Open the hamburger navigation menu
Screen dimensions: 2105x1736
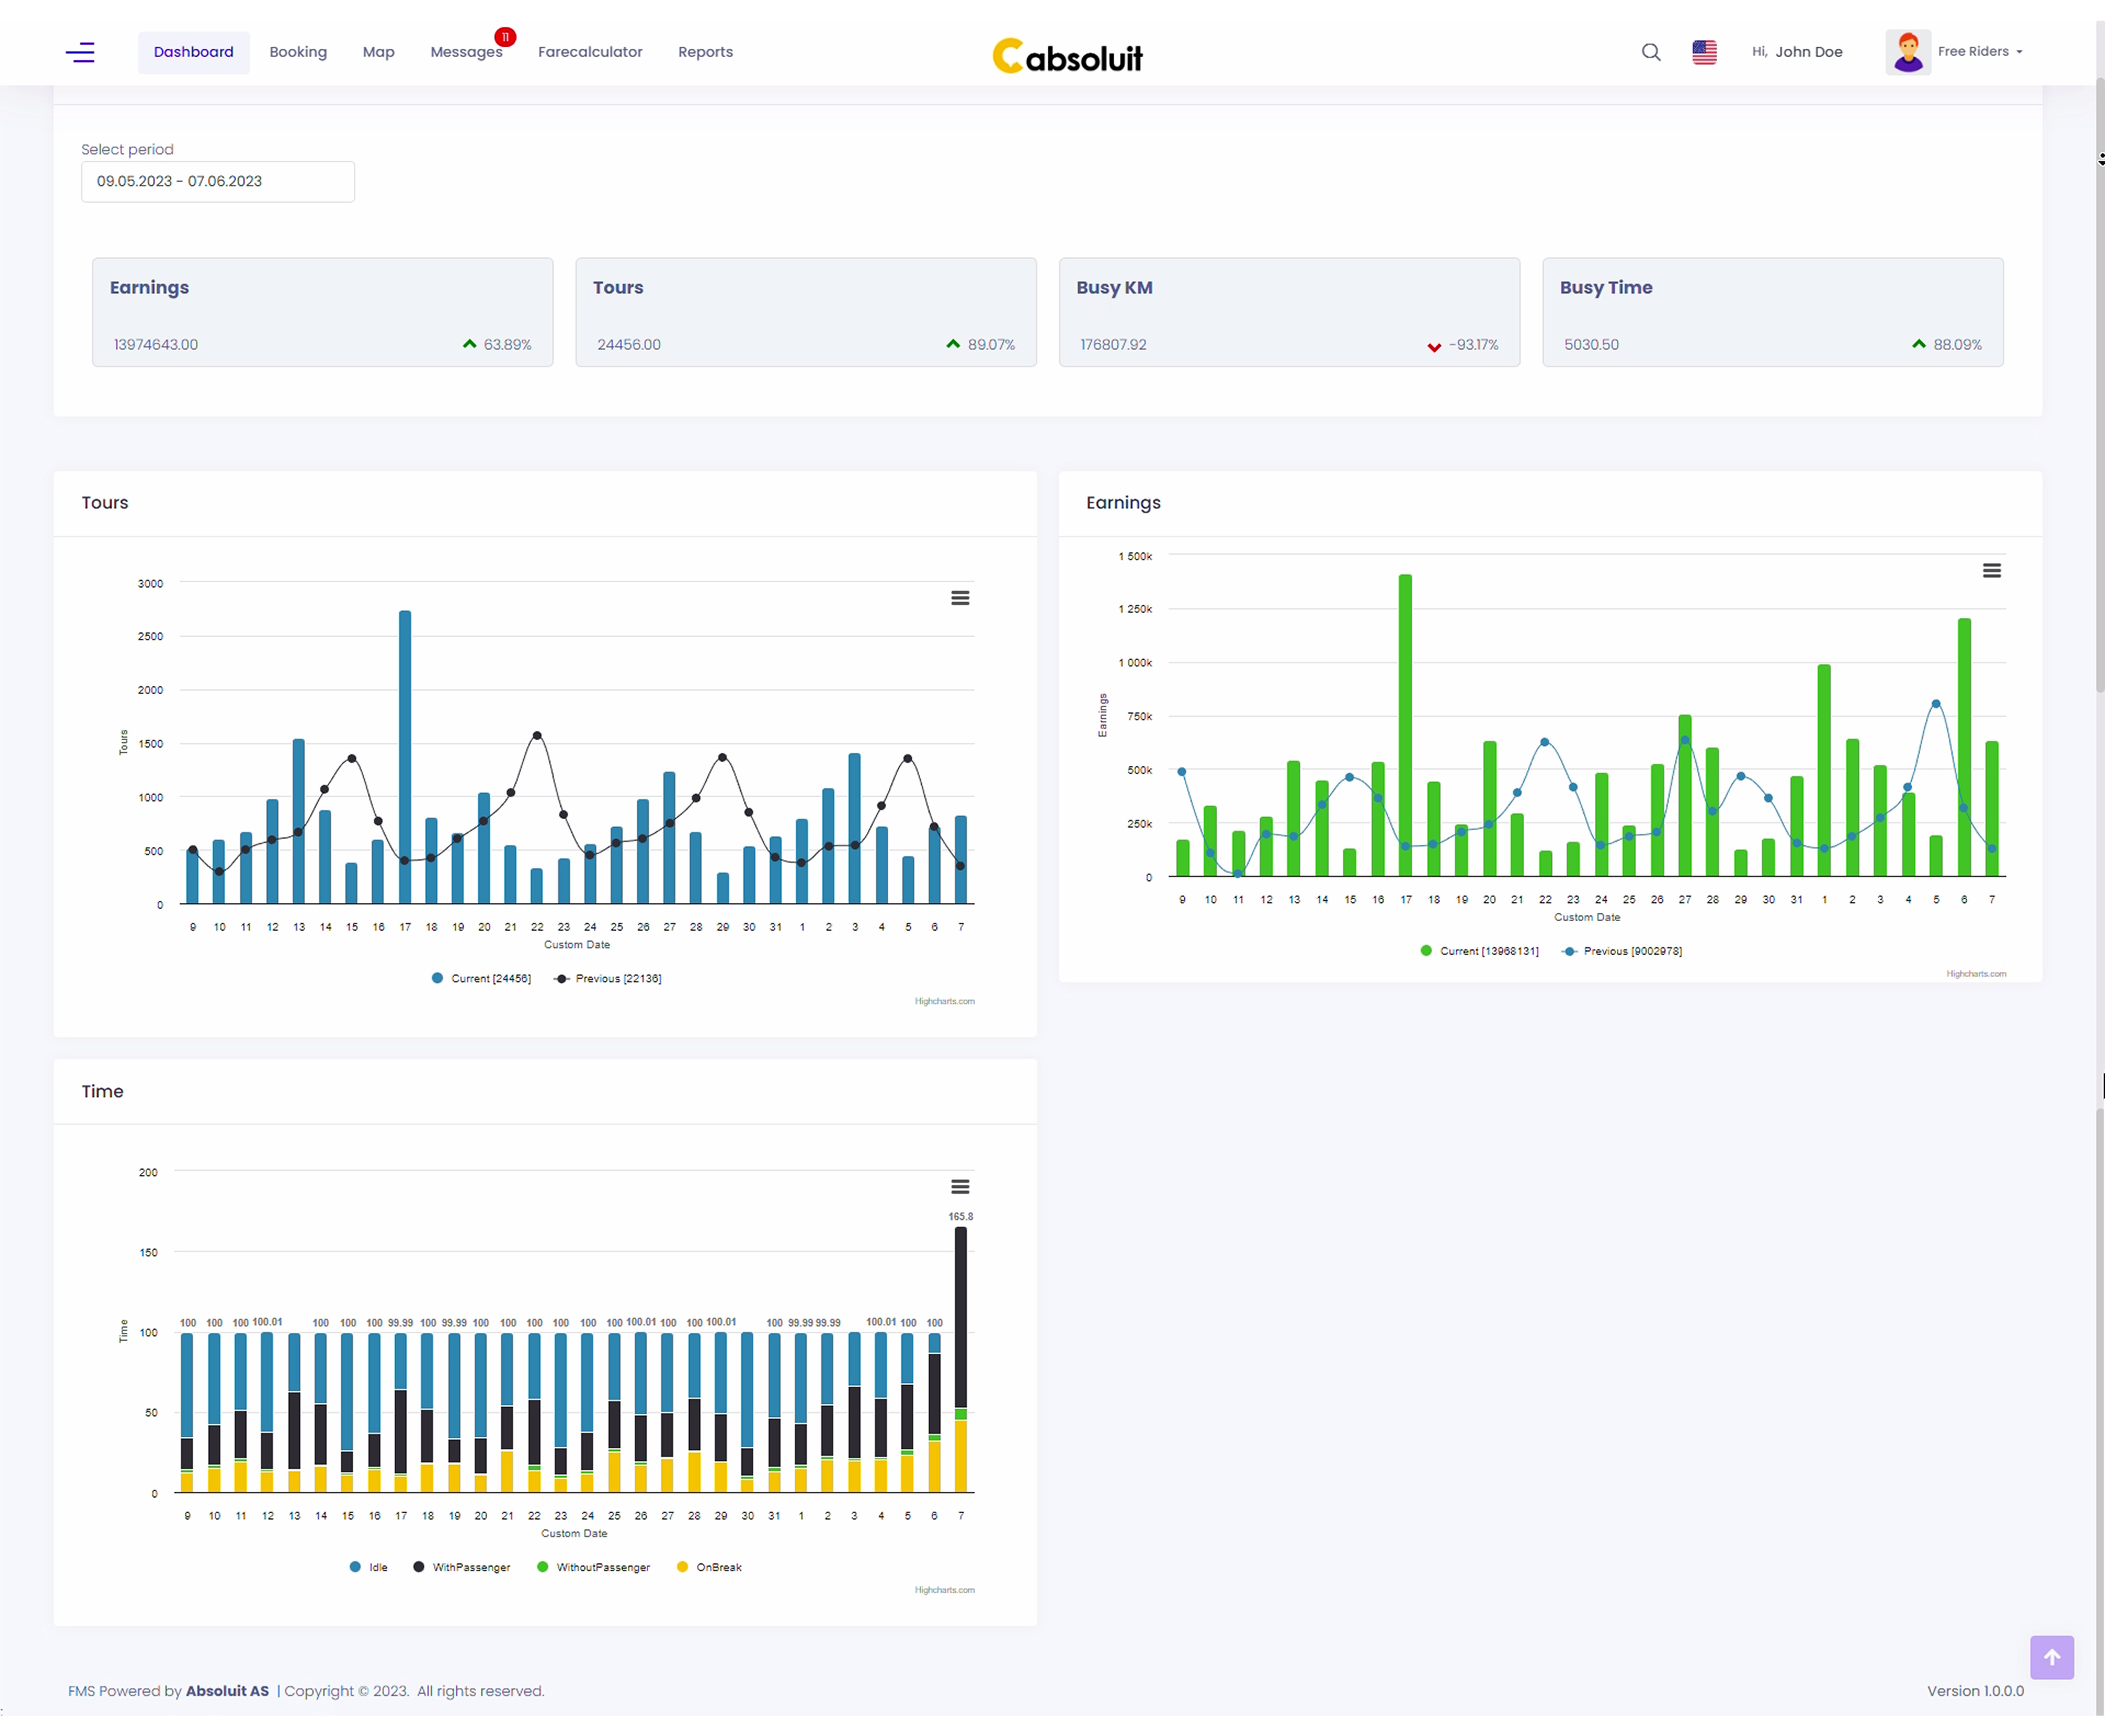click(80, 52)
